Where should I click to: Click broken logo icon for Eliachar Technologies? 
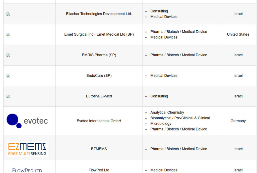click(x=8, y=14)
